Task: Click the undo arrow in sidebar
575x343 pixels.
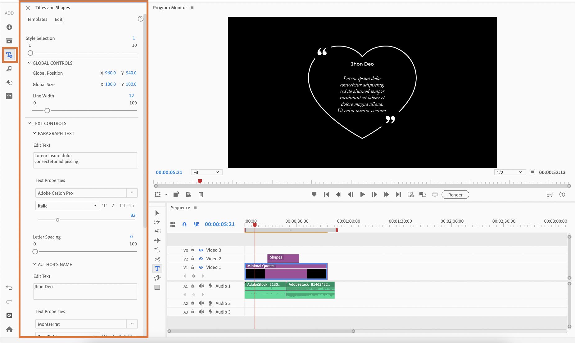Action: (x=9, y=288)
